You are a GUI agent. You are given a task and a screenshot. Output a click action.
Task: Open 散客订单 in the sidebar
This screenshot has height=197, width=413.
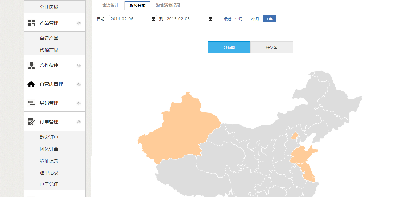[49, 138]
